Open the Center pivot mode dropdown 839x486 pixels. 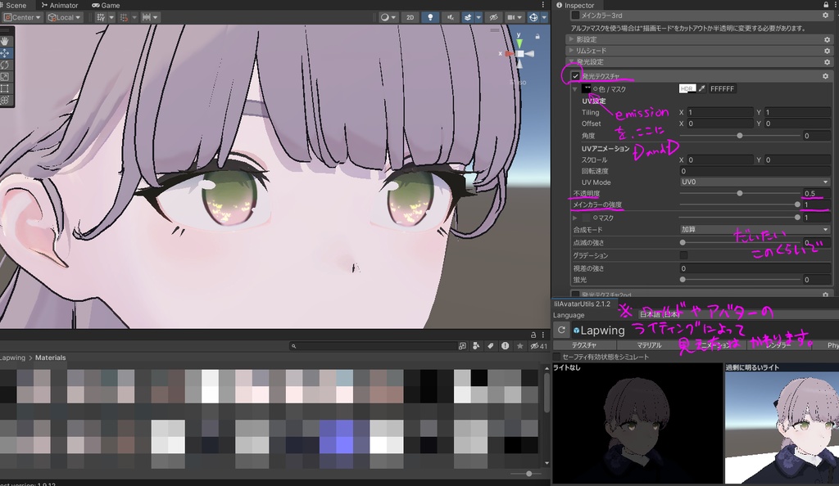coord(22,17)
